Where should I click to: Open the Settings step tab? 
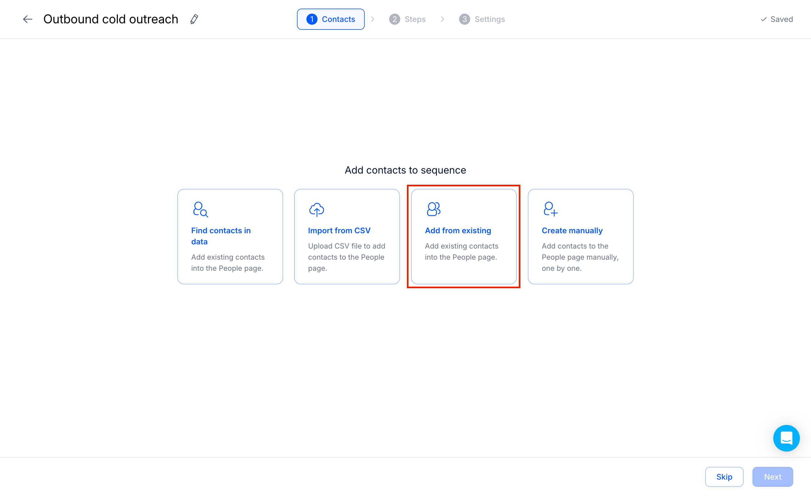tap(482, 19)
